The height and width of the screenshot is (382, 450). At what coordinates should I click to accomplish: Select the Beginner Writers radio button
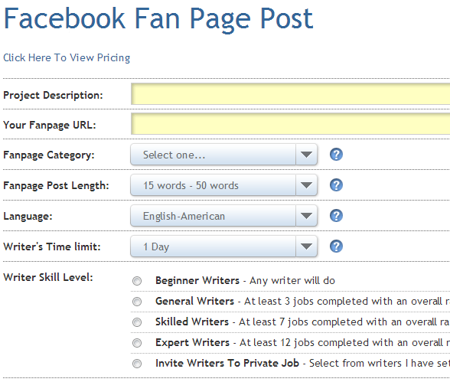tap(137, 281)
